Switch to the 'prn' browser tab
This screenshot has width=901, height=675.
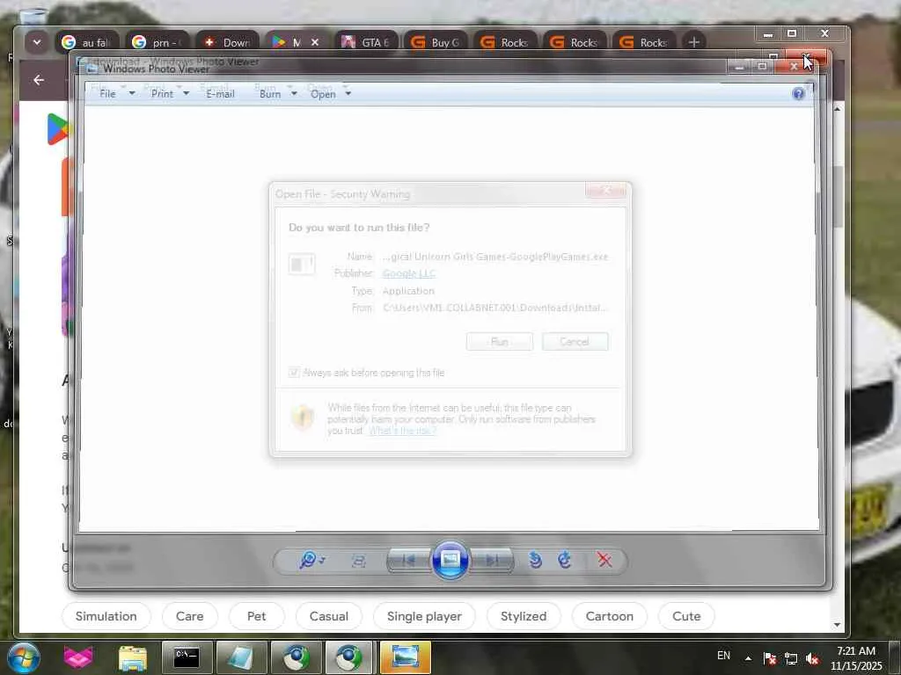[x=157, y=42]
